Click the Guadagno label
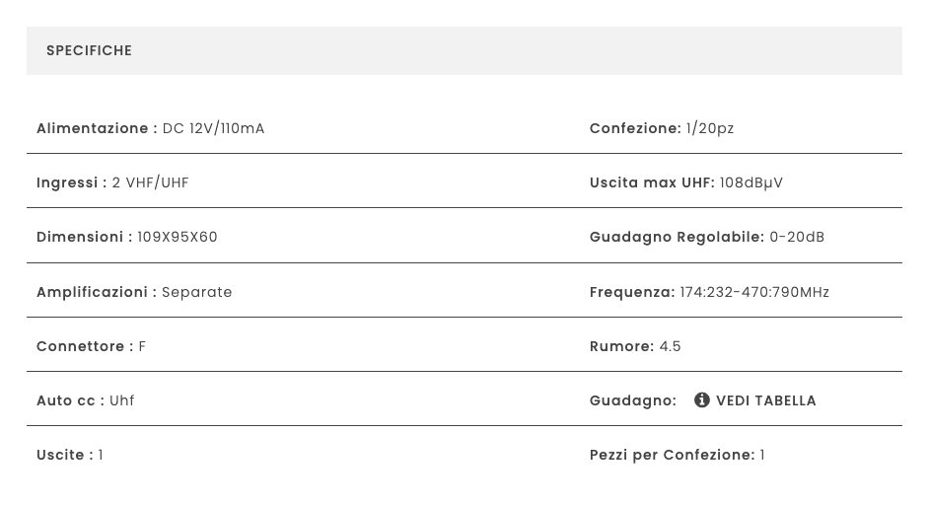929x506 pixels. tap(633, 400)
